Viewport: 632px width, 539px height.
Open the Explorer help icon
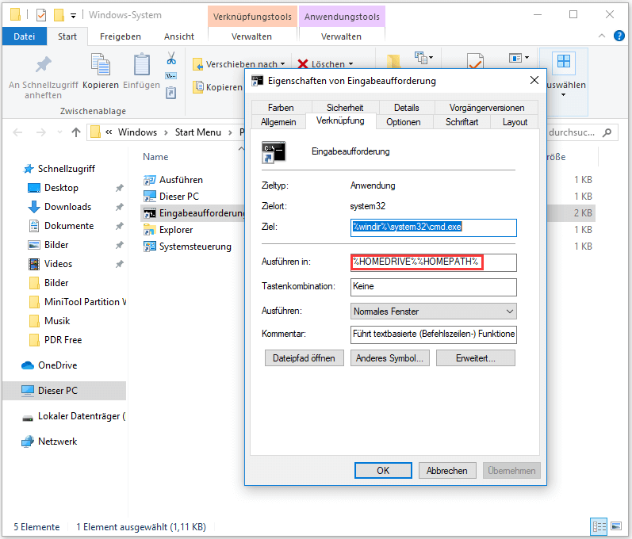pos(619,36)
